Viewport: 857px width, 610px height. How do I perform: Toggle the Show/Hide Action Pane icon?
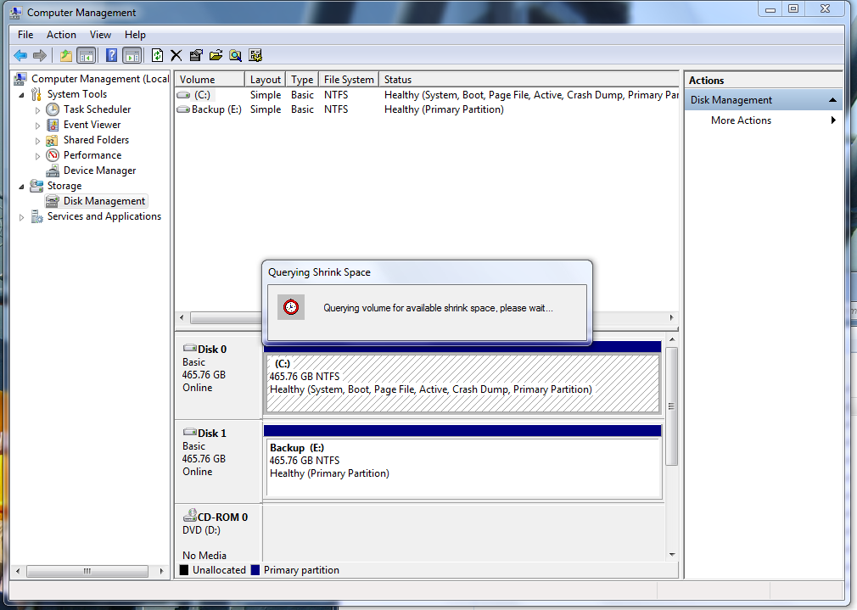[132, 55]
